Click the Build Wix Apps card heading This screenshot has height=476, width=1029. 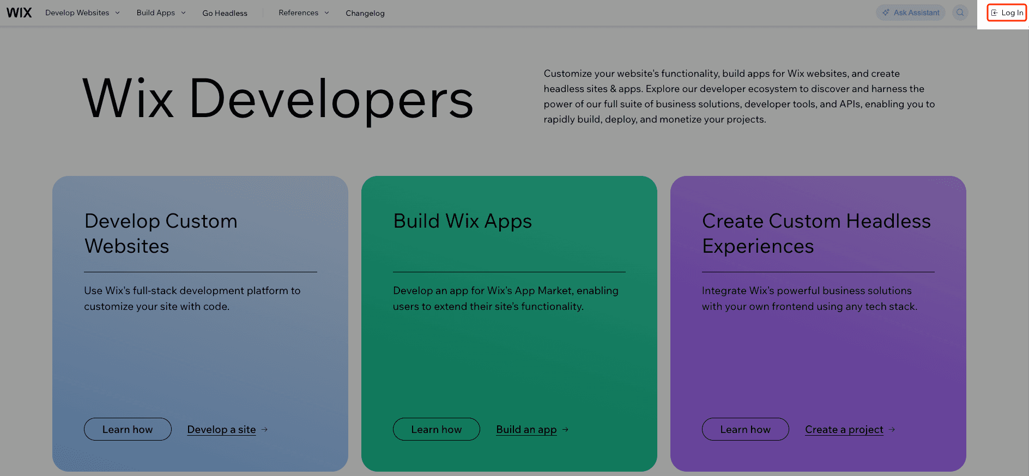pyautogui.click(x=462, y=221)
